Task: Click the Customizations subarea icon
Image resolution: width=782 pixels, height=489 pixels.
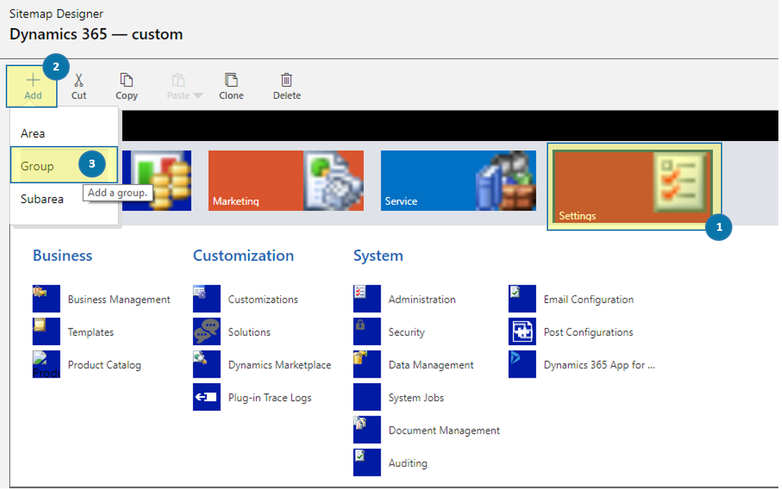Action: (x=206, y=298)
